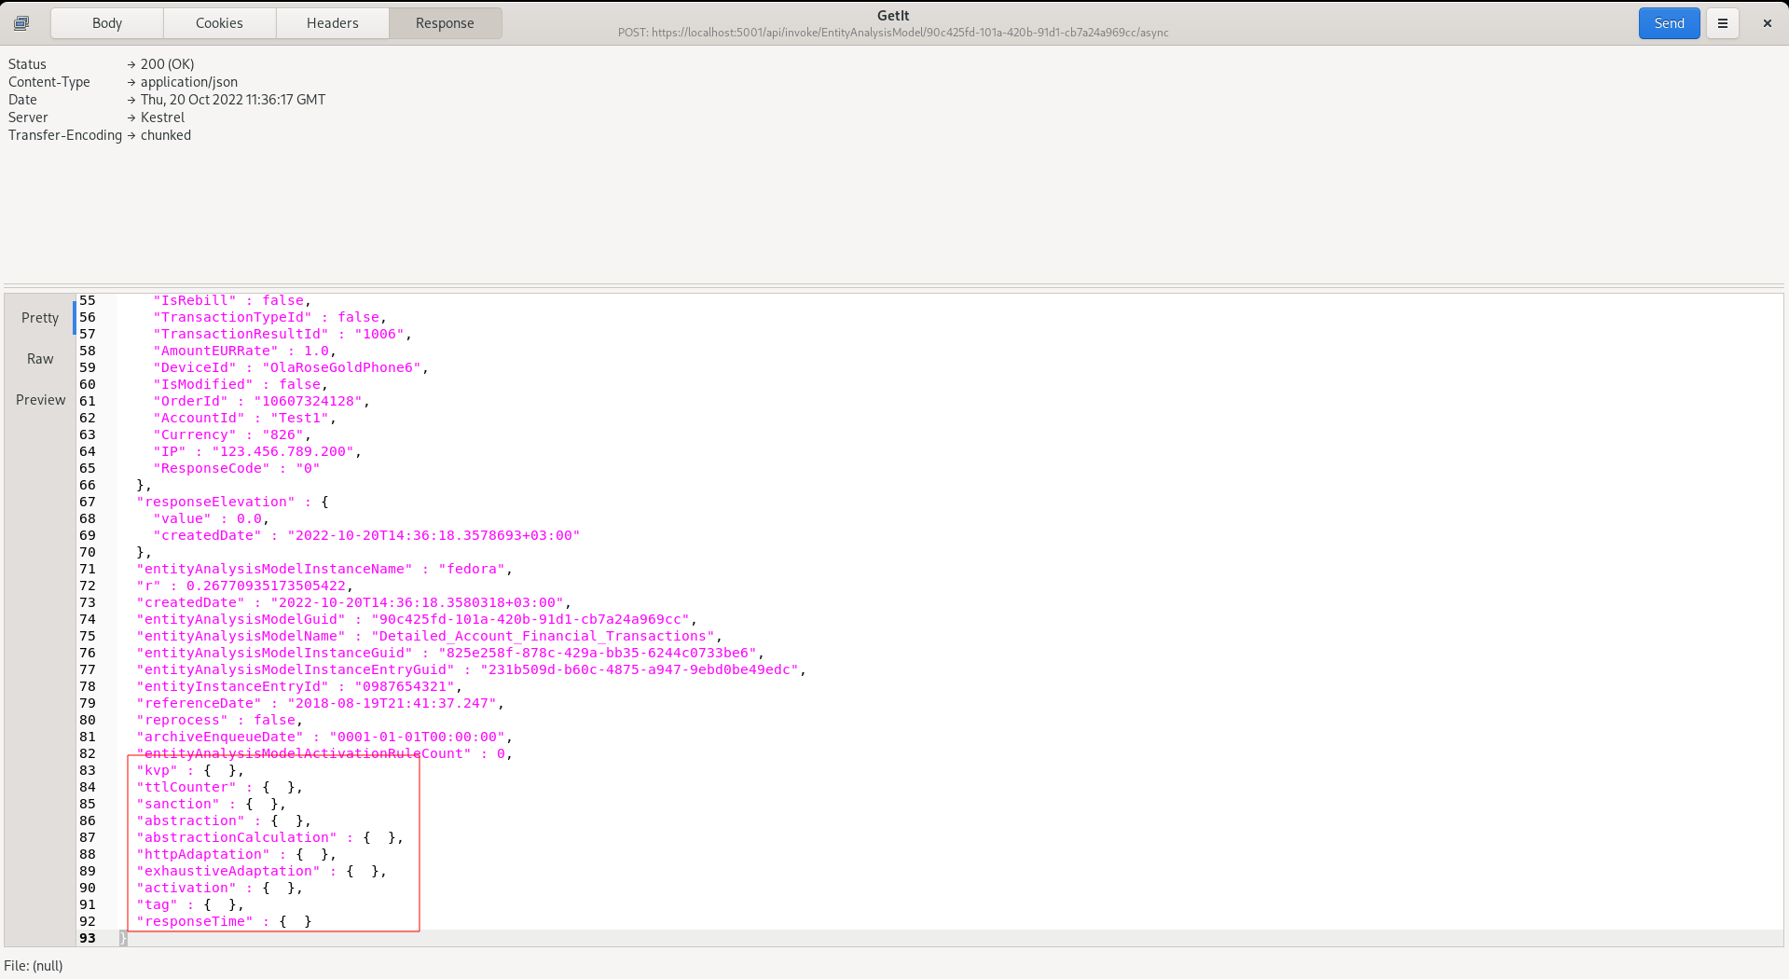
Task: Click the Kestrel server value
Action: click(x=162, y=117)
